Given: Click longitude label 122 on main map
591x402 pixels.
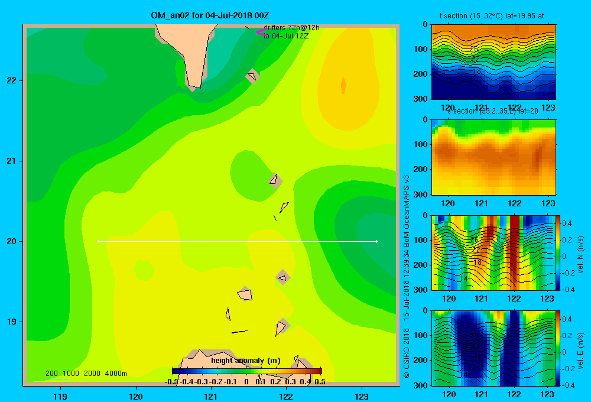Looking at the screenshot, I should [287, 396].
